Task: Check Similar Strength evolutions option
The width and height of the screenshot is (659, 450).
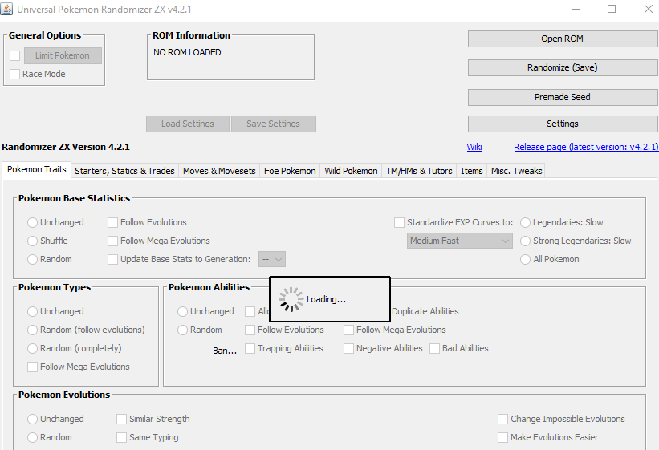Action: (x=121, y=419)
